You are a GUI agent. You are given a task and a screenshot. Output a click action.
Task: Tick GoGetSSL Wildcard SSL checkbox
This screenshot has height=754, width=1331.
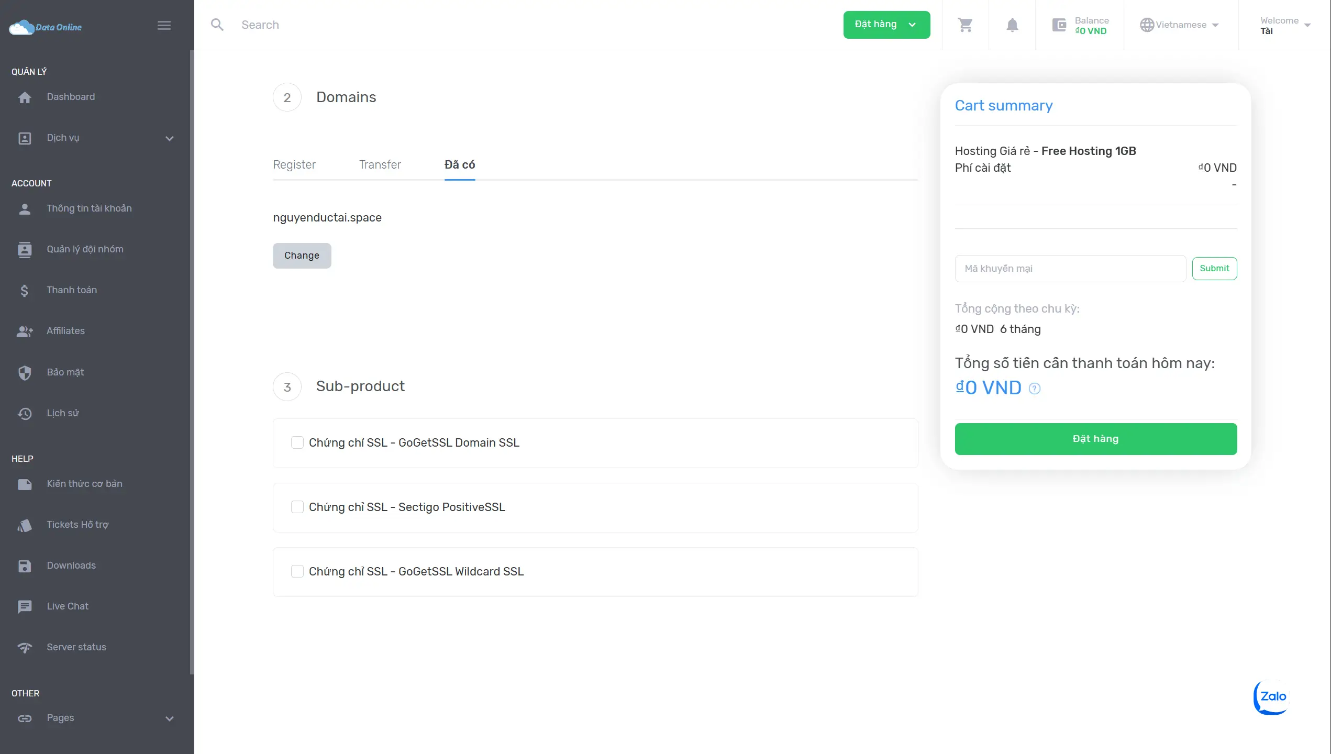(x=297, y=571)
